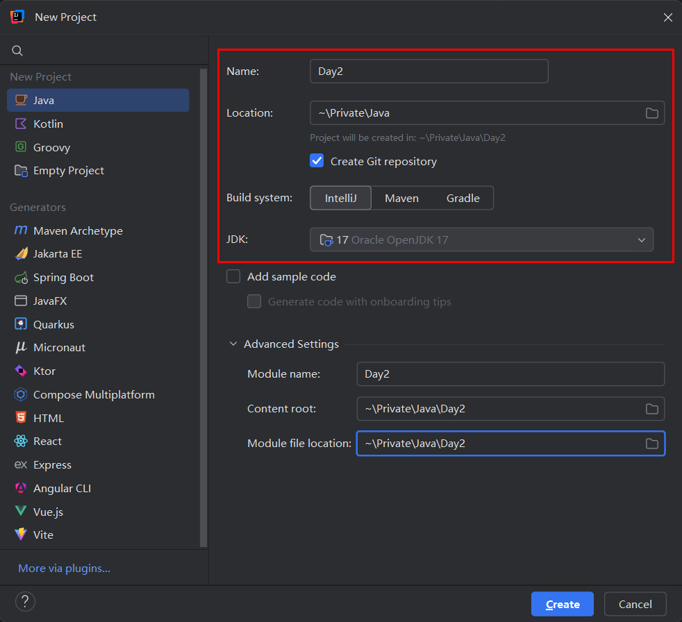Enable Add sample code checkbox

tap(233, 276)
